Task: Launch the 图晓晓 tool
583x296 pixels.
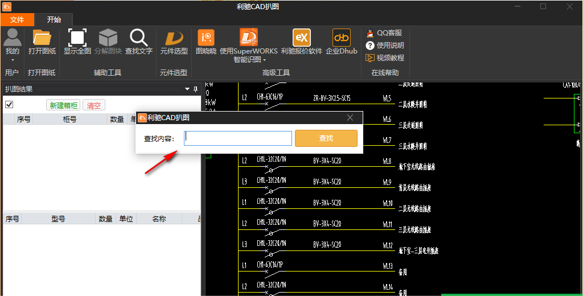Action: pyautogui.click(x=206, y=38)
